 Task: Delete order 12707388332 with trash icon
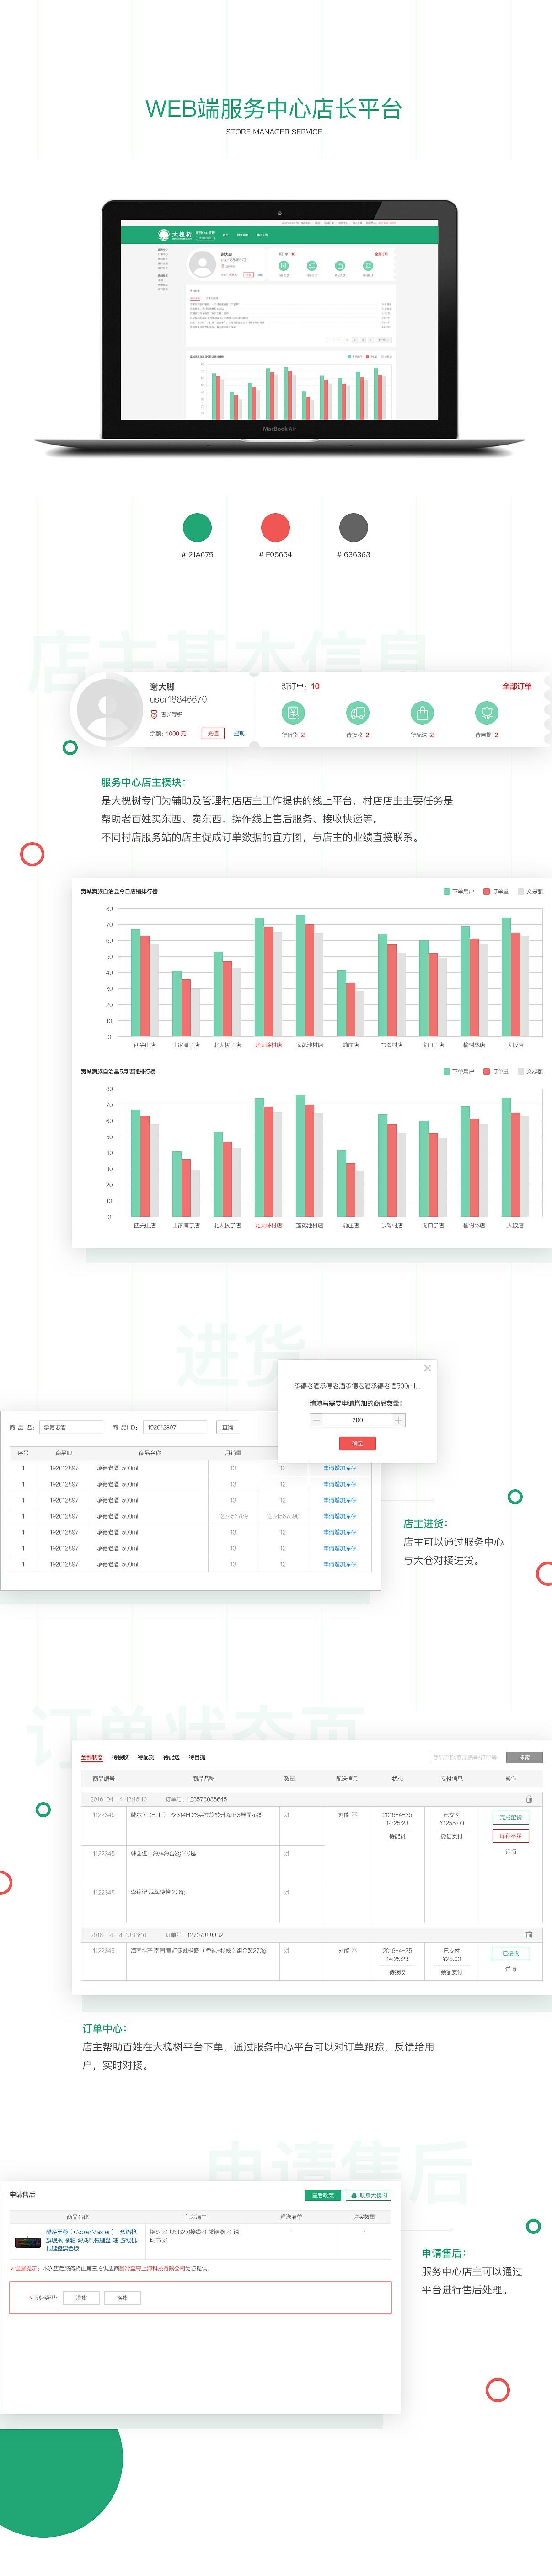529,1935
